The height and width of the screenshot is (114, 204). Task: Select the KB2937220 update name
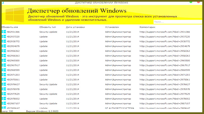click(13, 37)
